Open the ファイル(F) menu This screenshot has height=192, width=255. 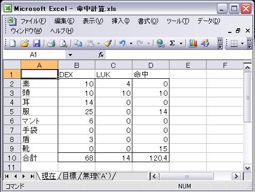pyautogui.click(x=33, y=21)
